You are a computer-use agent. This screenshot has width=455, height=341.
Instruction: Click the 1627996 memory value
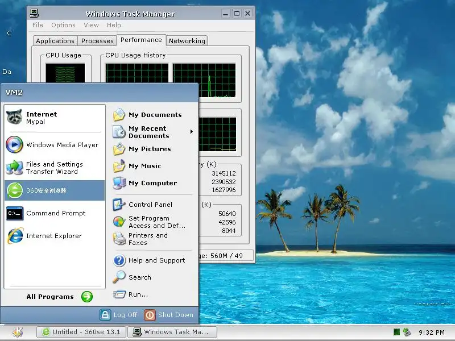pos(224,190)
